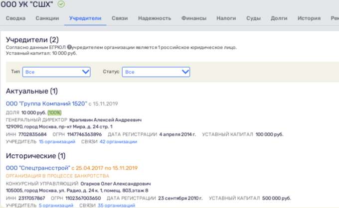Click capital value 100 000 руб.
Viewport: 339px width, 208px height.
[x=269, y=134]
